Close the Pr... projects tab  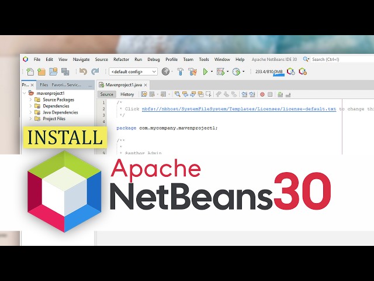32,85
